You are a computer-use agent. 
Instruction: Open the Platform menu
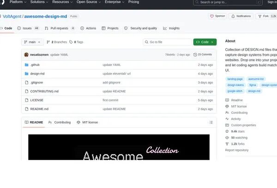pyautogui.click(x=18, y=2)
